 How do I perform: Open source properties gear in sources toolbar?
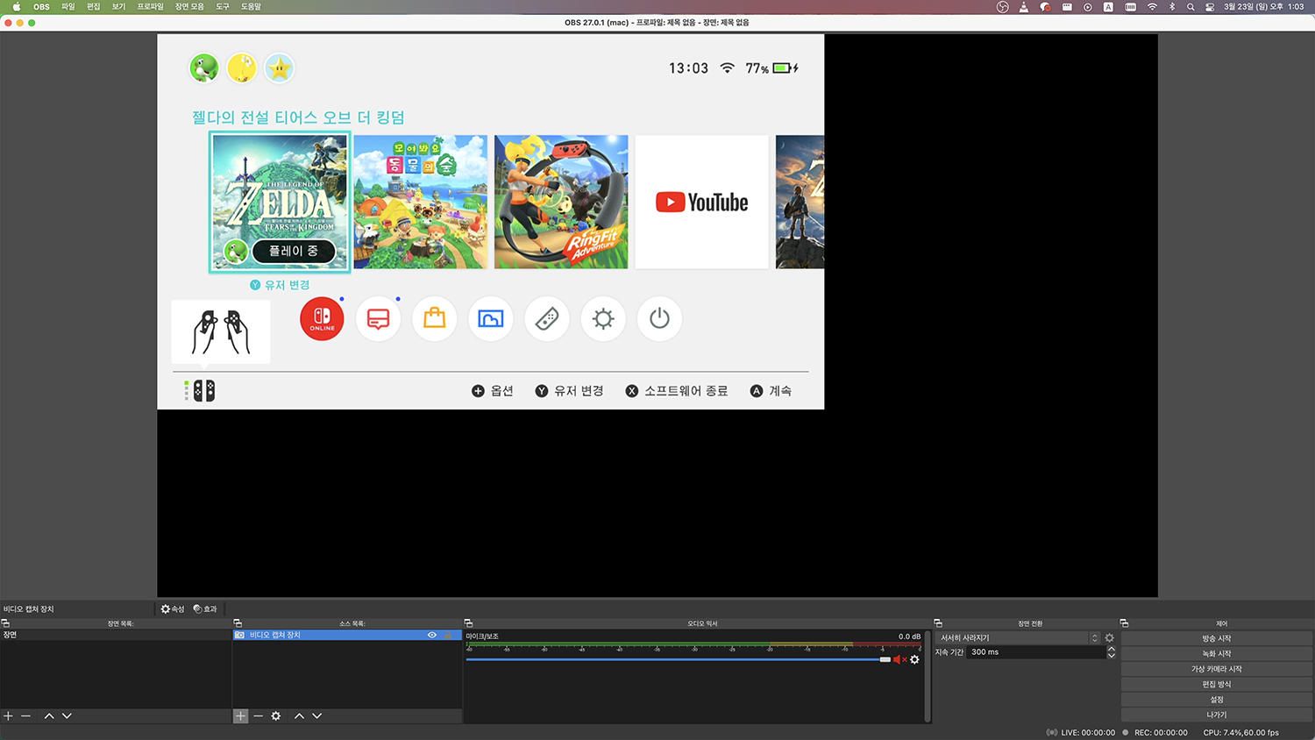(276, 716)
